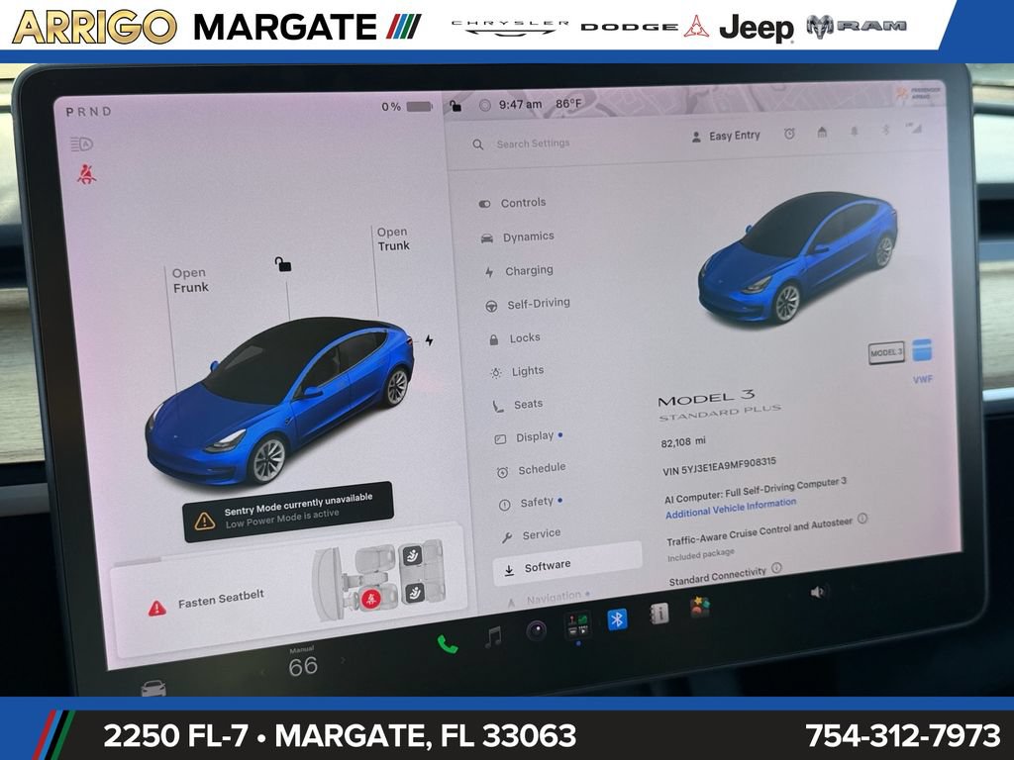Tap Open Trunk
Image resolution: width=1014 pixels, height=760 pixels.
(x=393, y=238)
